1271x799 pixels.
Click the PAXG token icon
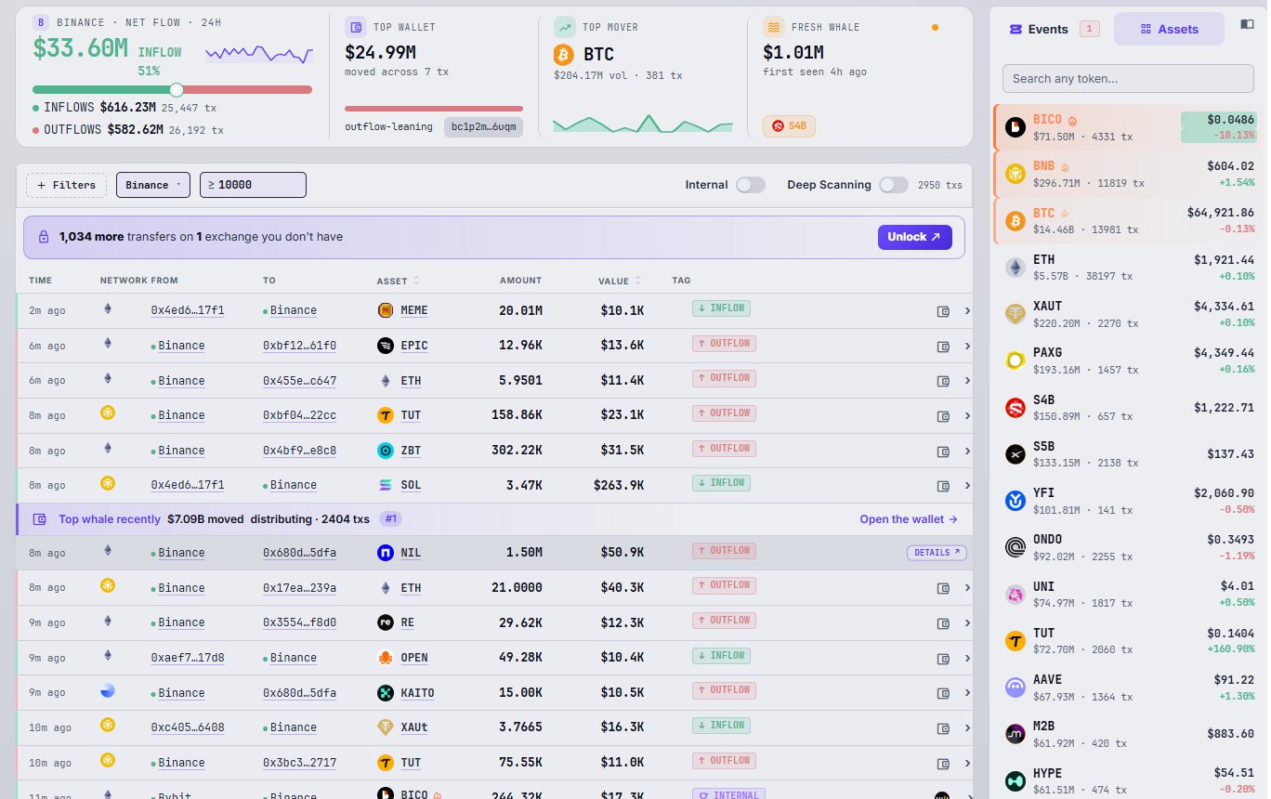pos(1015,360)
